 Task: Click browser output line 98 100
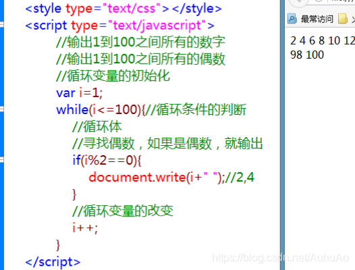tap(307, 55)
